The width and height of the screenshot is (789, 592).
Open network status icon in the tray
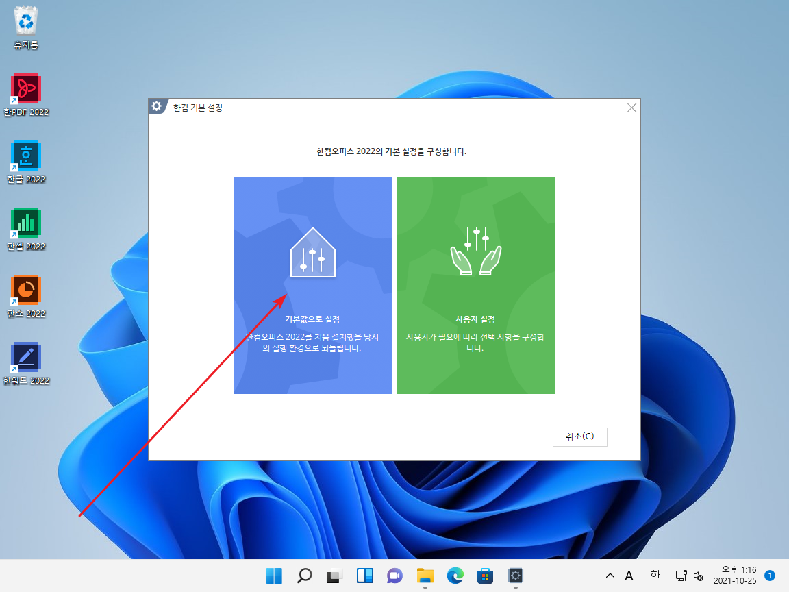pos(681,576)
